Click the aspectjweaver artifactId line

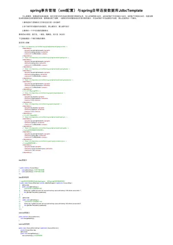(x=36, y=99)
